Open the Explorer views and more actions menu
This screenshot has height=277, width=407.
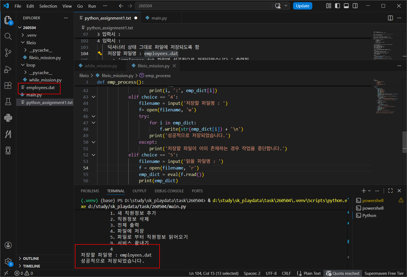click(x=66, y=18)
